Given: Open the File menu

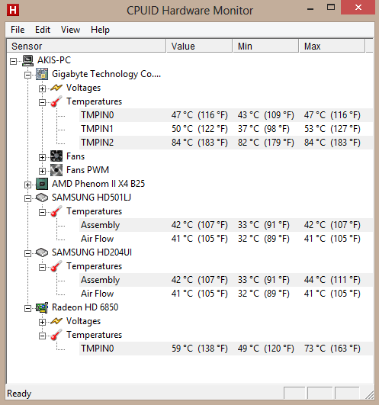Looking at the screenshot, I should pos(18,30).
